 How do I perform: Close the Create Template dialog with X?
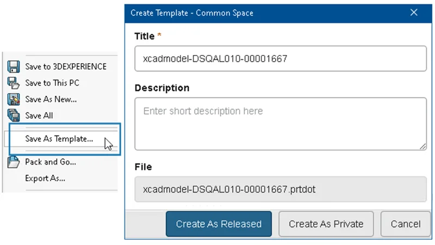point(414,13)
